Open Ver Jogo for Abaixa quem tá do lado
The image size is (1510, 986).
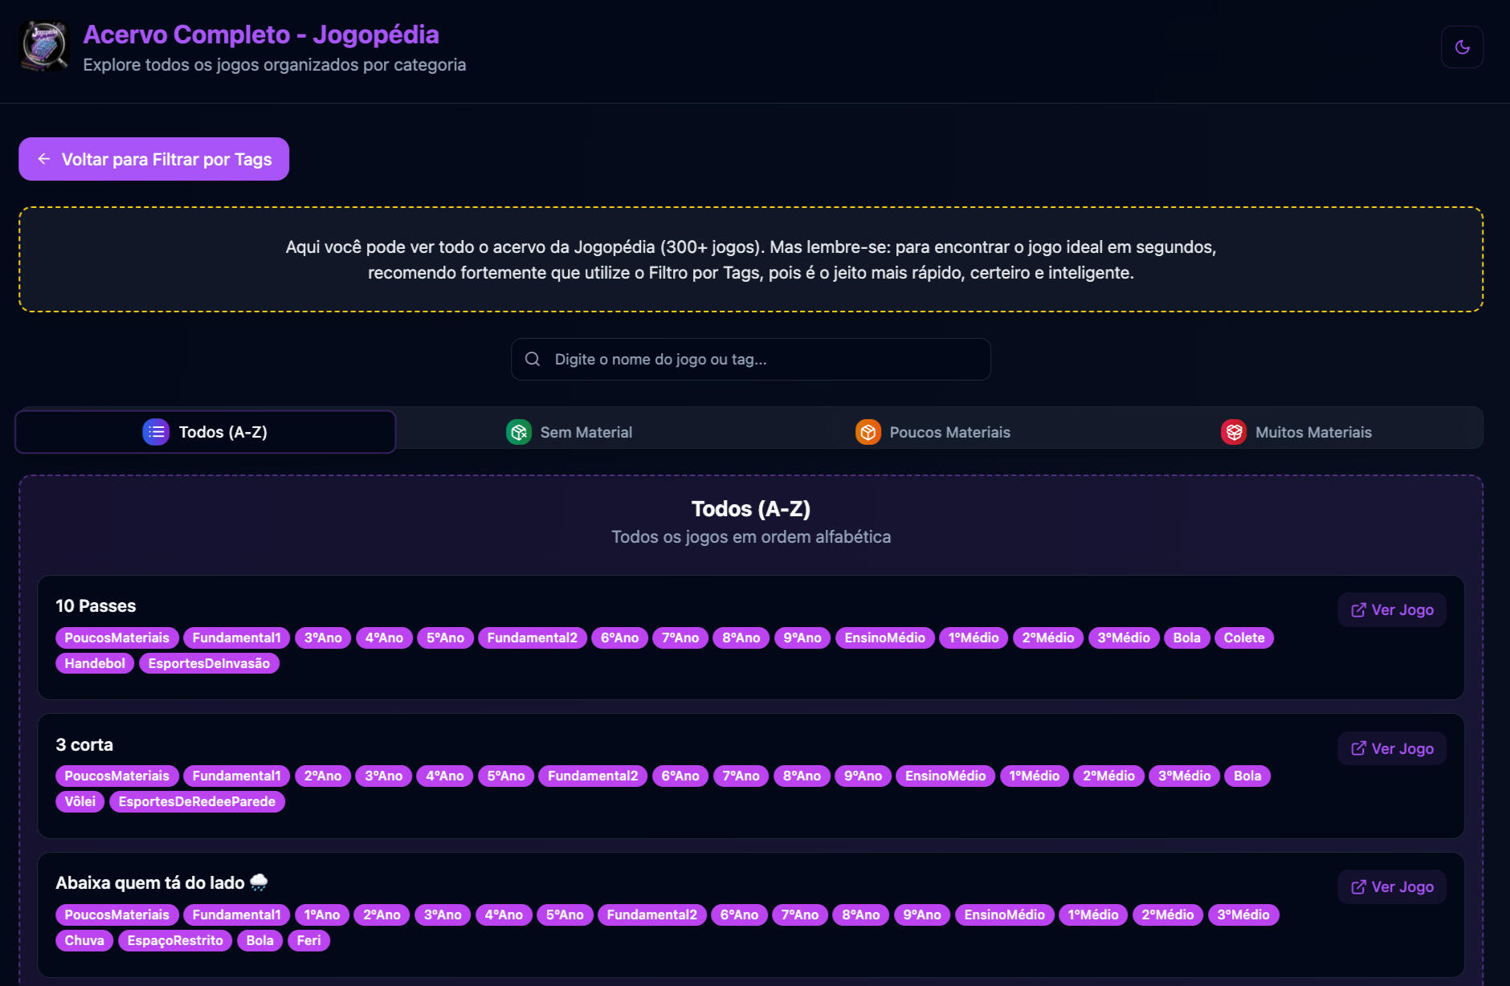1392,887
